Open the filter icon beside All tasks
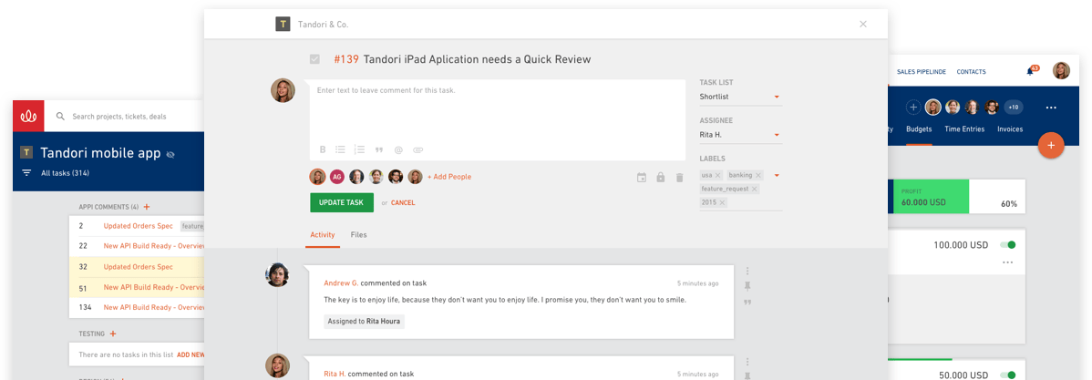 point(27,172)
